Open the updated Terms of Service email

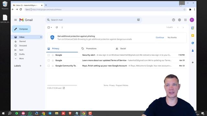tap(116, 60)
